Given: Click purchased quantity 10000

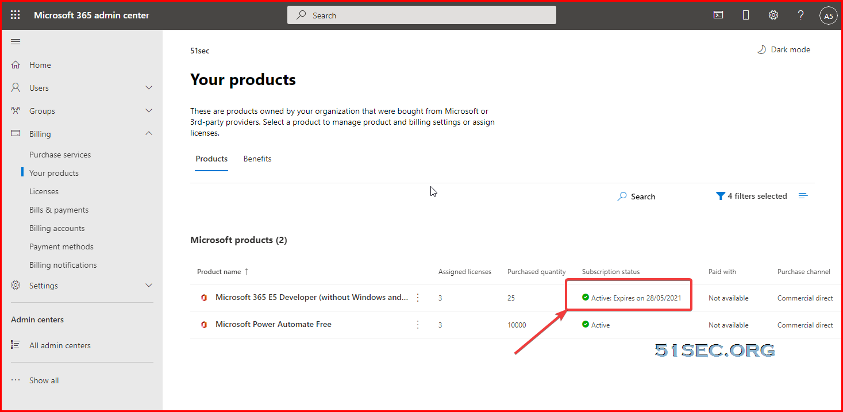Looking at the screenshot, I should (x=517, y=325).
